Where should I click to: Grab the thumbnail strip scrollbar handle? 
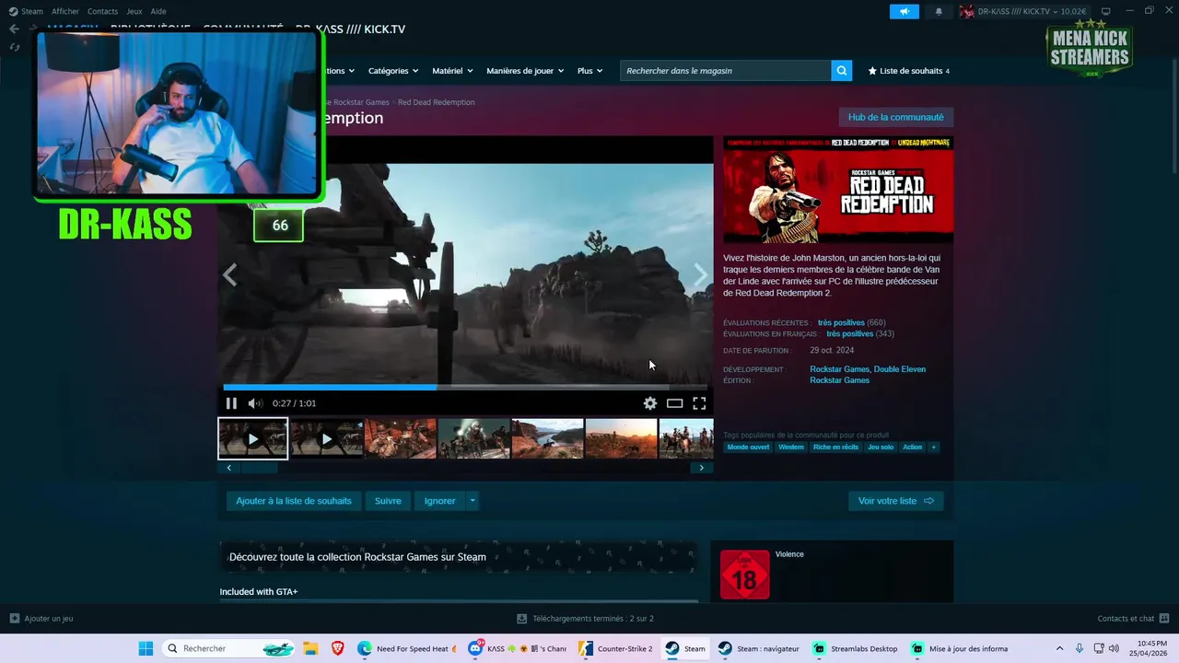pos(259,468)
